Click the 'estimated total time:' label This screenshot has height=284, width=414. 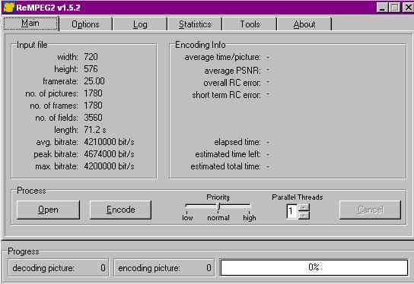point(226,166)
